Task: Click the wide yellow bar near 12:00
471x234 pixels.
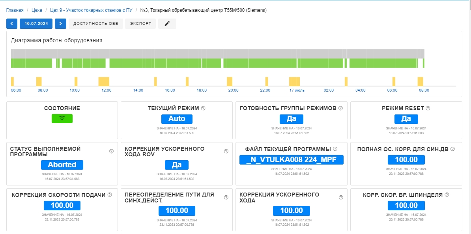Action: (104, 82)
